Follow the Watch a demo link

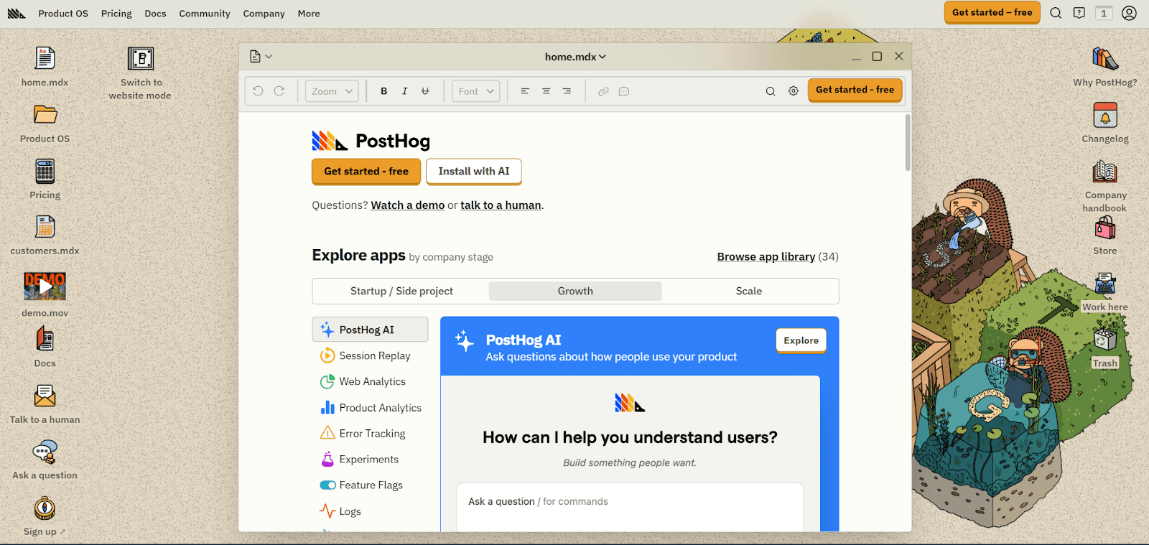point(408,205)
